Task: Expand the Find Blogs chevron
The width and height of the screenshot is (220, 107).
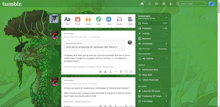Action: pos(166,101)
